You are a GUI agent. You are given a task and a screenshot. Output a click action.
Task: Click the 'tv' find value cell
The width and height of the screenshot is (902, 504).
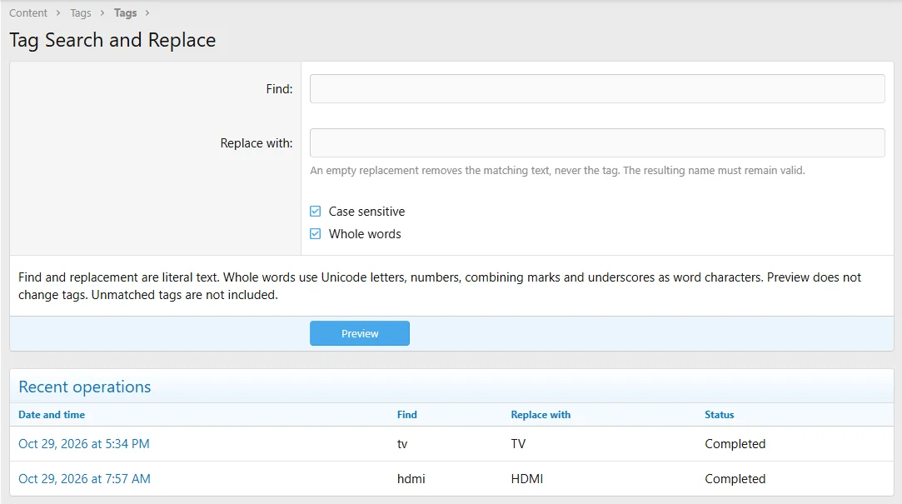(402, 443)
